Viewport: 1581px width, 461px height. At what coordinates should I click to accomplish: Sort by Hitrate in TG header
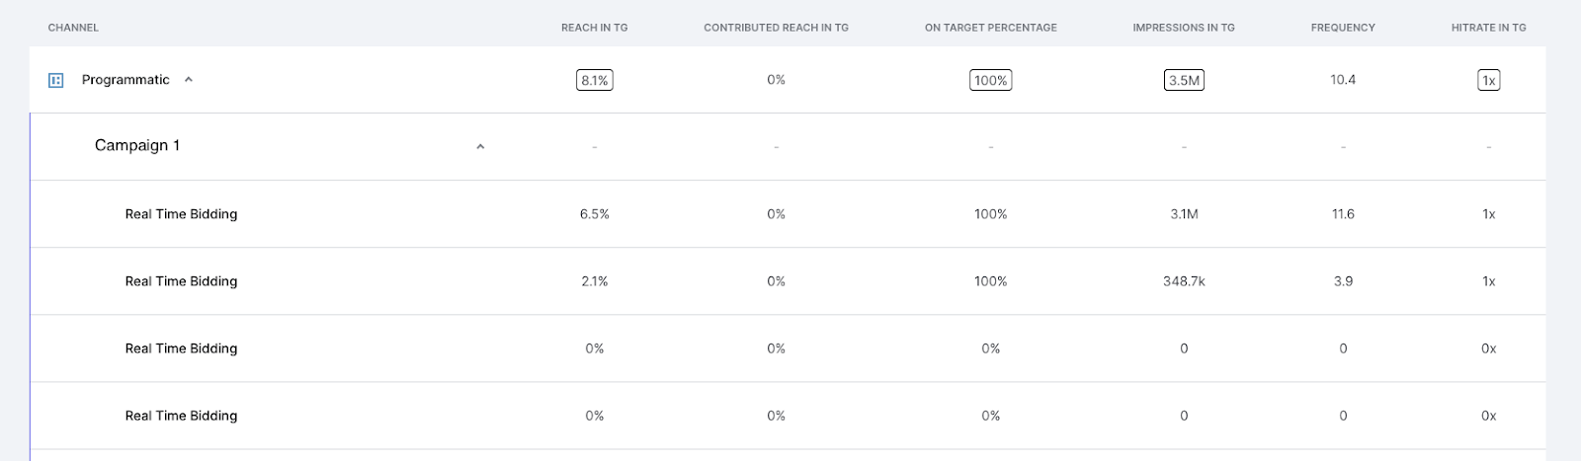tap(1489, 28)
